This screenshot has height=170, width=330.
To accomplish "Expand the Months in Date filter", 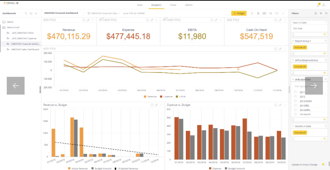I will pos(293,126).
